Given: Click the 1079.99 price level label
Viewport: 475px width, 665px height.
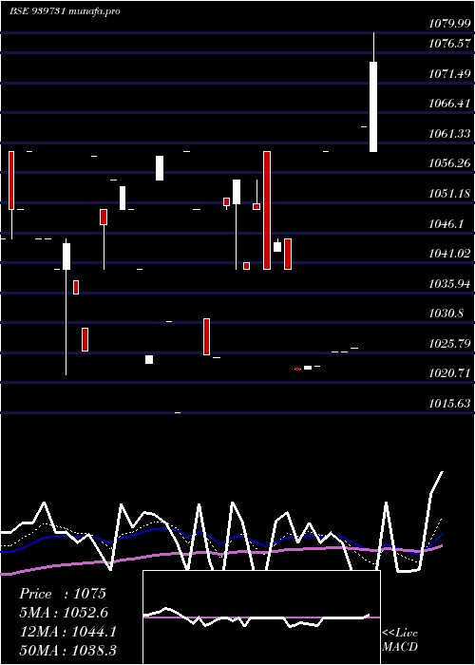Looking at the screenshot, I should tap(449, 24).
